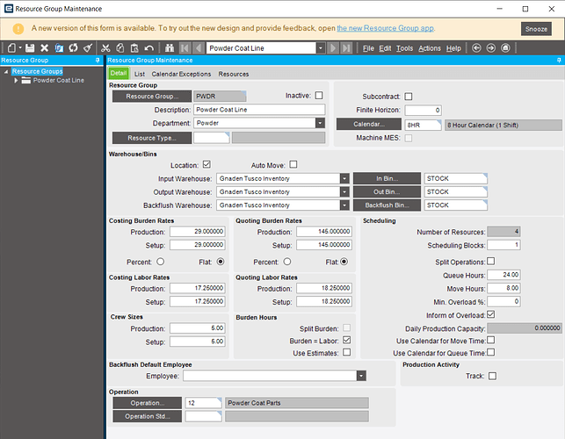This screenshot has height=439, width=565.
Task: Click the Back arrow navigation icon
Action: tap(477, 47)
